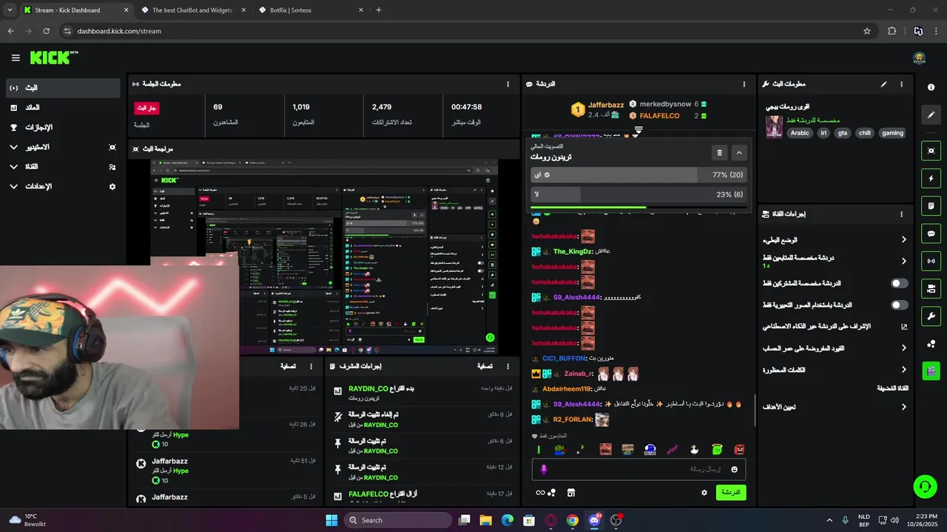The height and width of the screenshot is (532, 947).
Task: Toggle subscribers-only chat switch
Action: [x=900, y=283]
